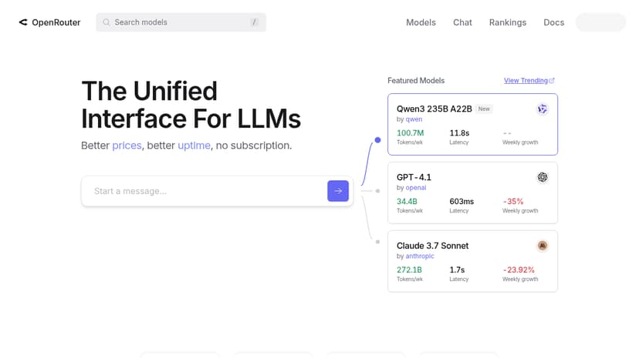Viewport: 639px width, 358px height.
Task: Open the GPT-4.1 model card
Action: [x=473, y=192]
